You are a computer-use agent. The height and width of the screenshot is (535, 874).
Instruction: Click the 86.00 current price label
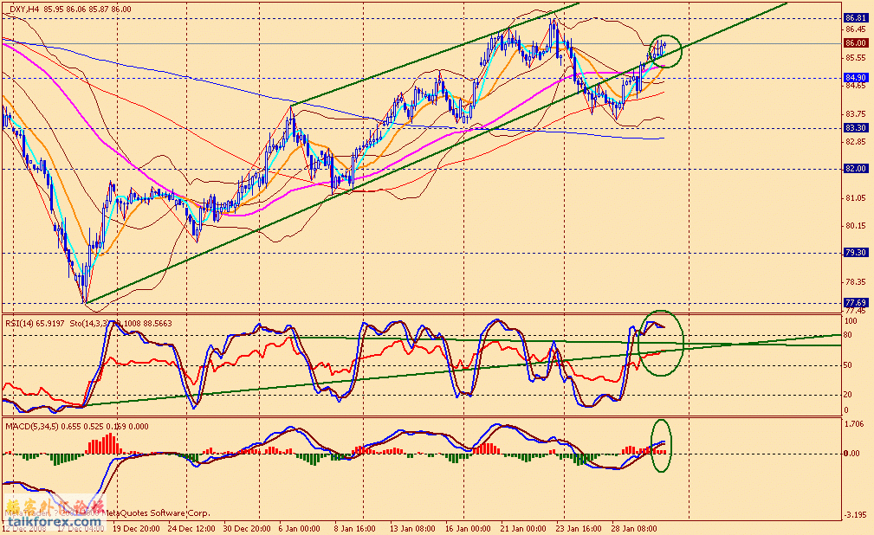[855, 42]
